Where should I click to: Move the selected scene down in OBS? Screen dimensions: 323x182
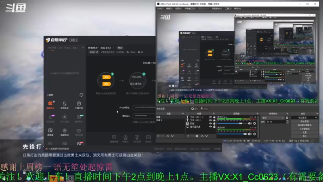(x=172, y=136)
